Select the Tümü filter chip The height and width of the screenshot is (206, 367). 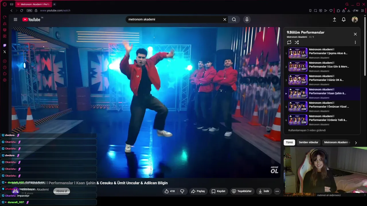pyautogui.click(x=289, y=142)
